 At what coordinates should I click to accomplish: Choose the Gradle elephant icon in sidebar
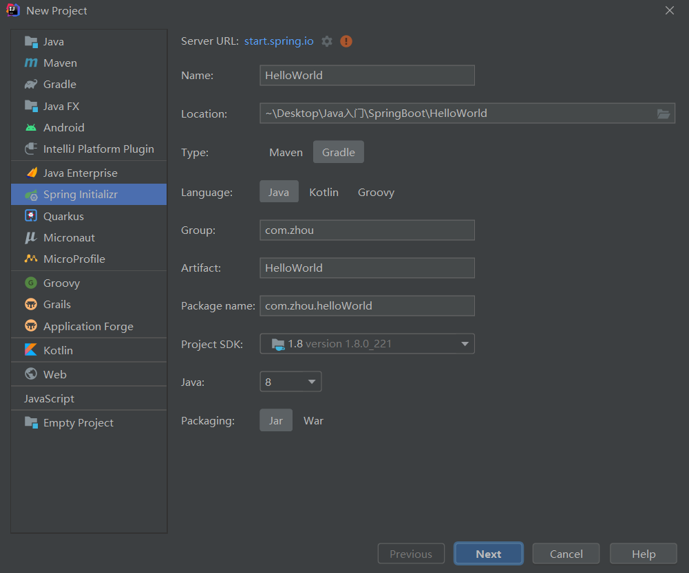pyautogui.click(x=31, y=85)
